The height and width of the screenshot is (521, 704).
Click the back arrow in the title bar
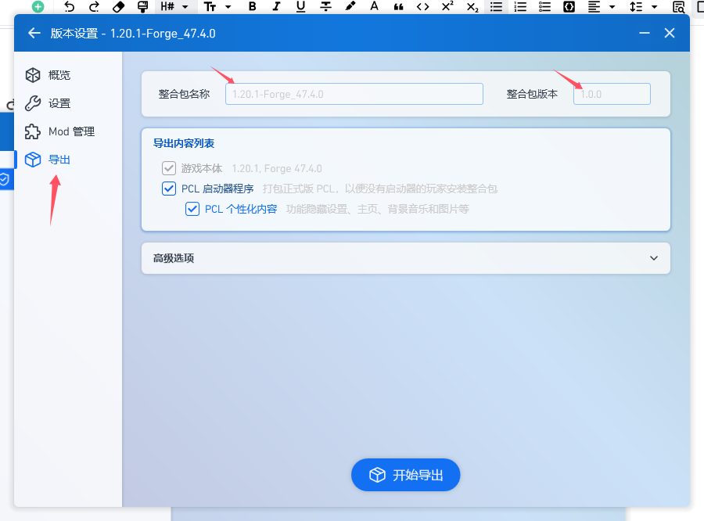click(x=33, y=34)
